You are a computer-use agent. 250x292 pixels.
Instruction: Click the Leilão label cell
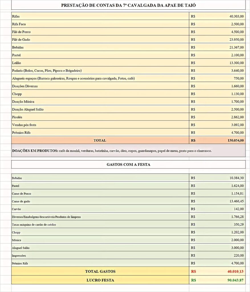pos(100,63)
